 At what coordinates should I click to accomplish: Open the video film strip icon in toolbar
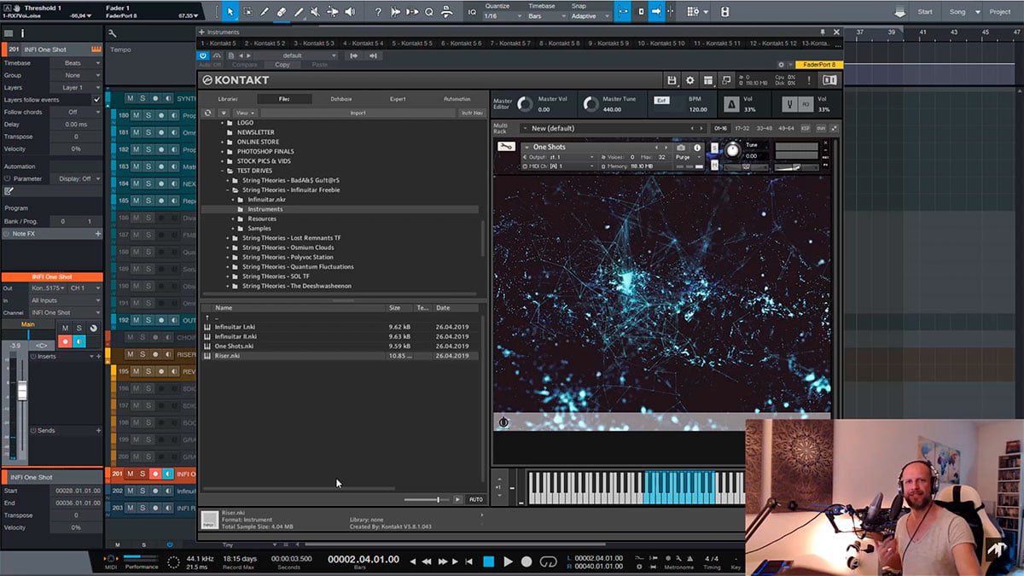tap(724, 12)
